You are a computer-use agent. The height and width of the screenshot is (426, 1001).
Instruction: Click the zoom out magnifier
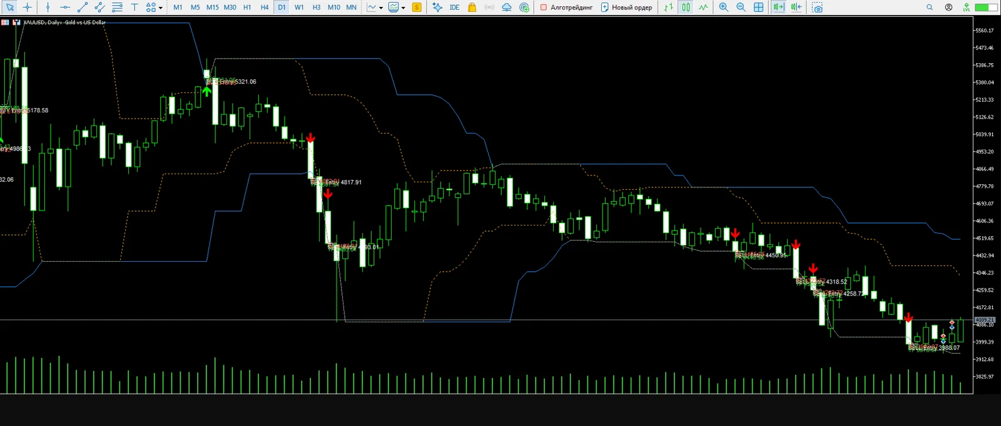[x=741, y=7]
